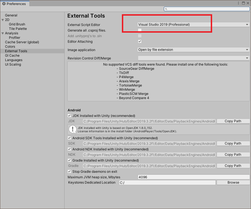Click the NDK path field

(149, 155)
